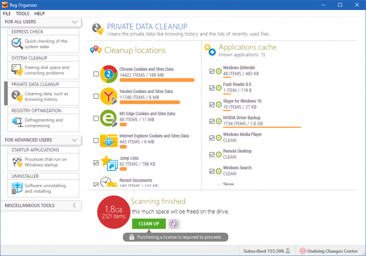Enable the Chrome Cookies and Sites Data checkbox

point(96,74)
